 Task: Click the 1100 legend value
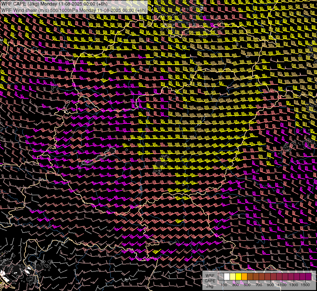point(282,285)
